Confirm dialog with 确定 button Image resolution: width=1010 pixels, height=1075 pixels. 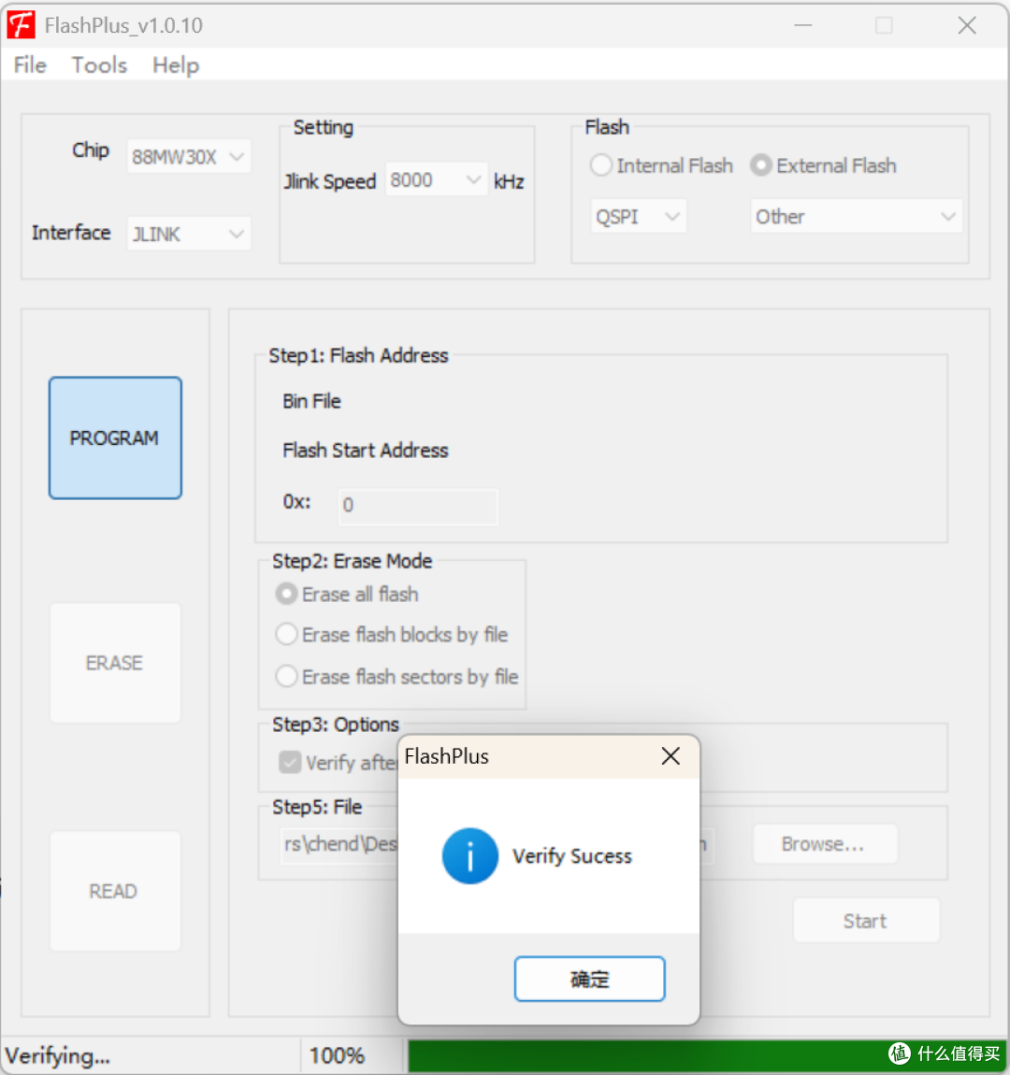coord(590,979)
